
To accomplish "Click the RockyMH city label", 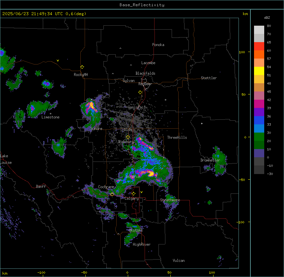I will tap(81, 74).
